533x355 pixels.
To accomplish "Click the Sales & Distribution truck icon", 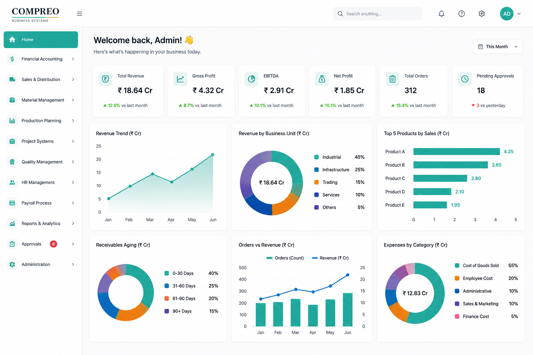I will [12, 79].
